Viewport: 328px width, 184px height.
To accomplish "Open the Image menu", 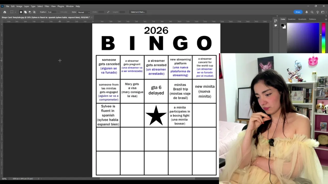I will tap(19, 6).
